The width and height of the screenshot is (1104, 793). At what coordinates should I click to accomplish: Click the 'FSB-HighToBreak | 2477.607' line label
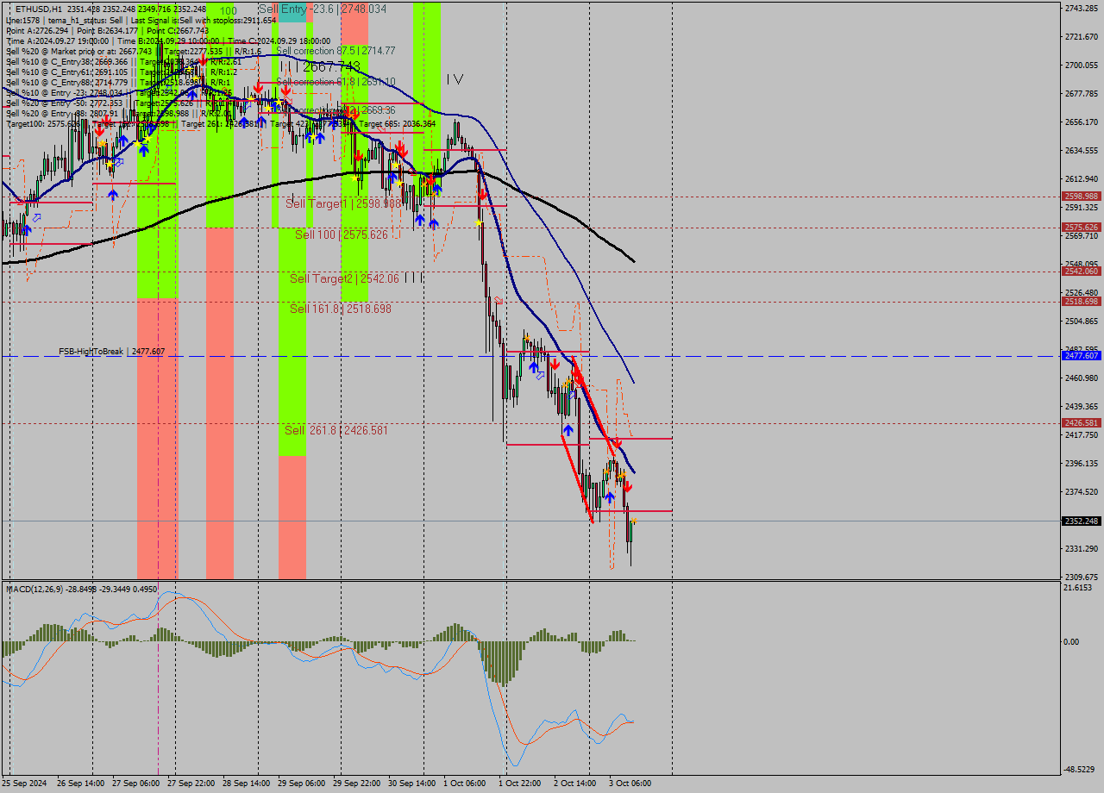pyautogui.click(x=111, y=352)
